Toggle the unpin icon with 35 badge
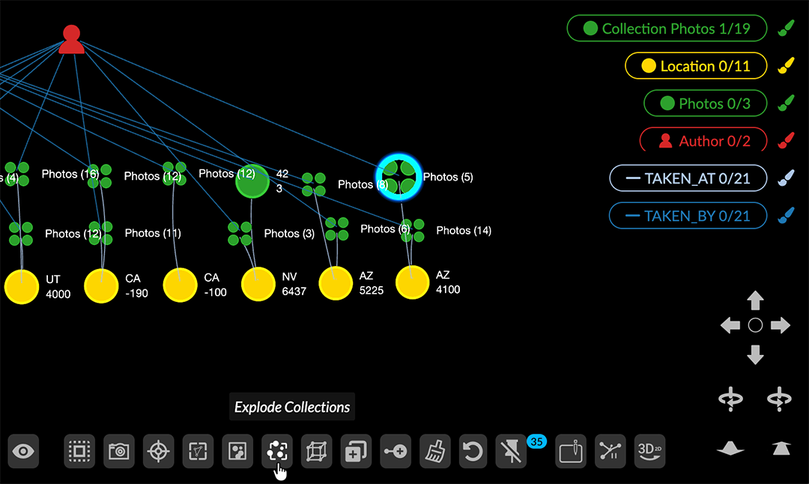 coord(512,452)
